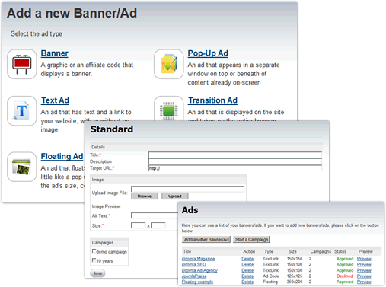Screen dimensions: 386x287
Task: Delete the Joomla Ad Agency ad
Action: point(247,270)
